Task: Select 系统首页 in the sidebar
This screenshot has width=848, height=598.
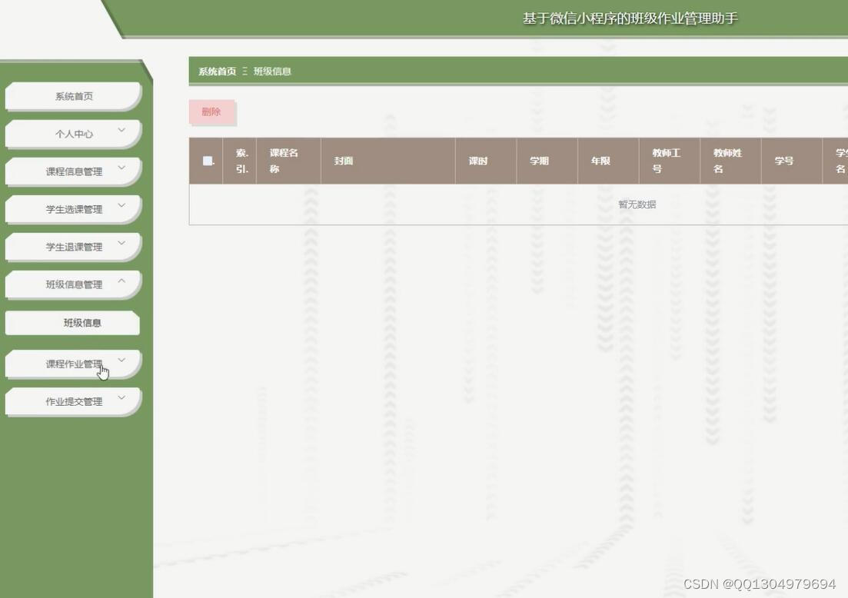Action: point(73,95)
